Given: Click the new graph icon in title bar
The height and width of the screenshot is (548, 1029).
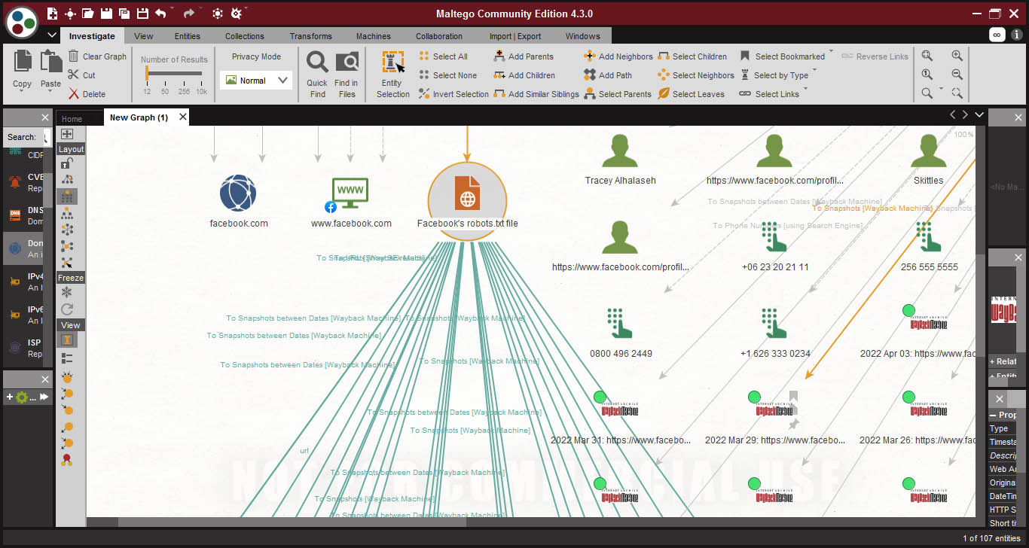Looking at the screenshot, I should (52, 14).
